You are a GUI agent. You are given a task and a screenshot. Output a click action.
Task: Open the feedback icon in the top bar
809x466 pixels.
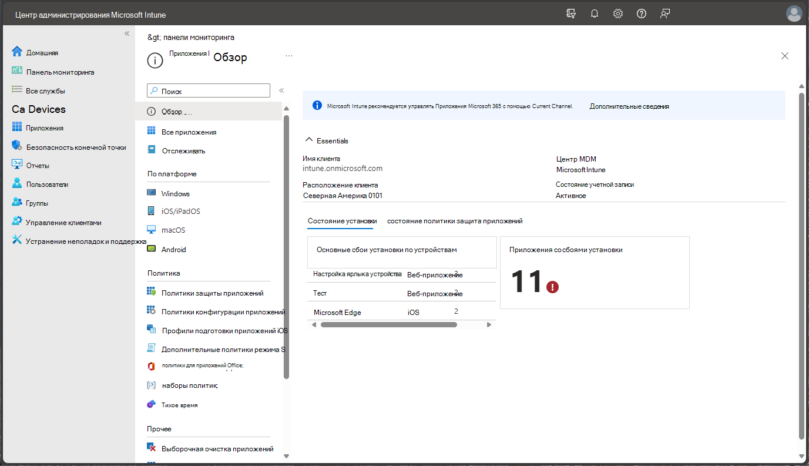[664, 14]
